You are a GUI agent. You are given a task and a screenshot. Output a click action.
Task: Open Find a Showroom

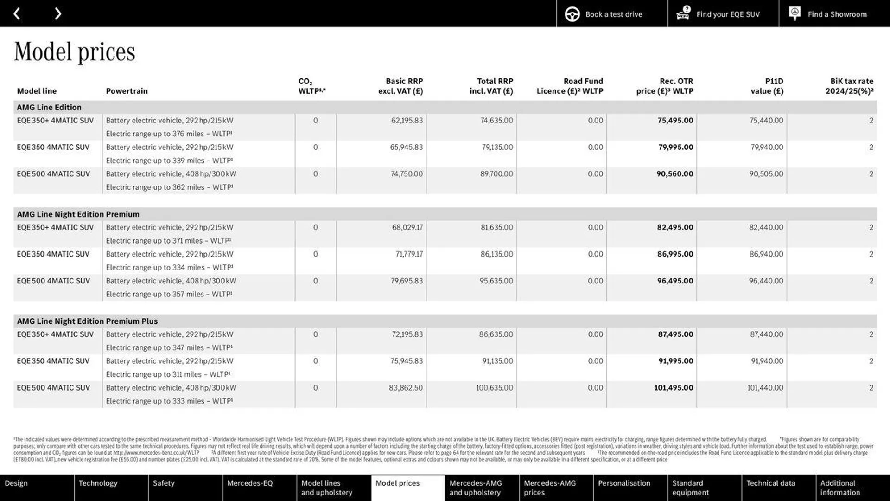[834, 13]
